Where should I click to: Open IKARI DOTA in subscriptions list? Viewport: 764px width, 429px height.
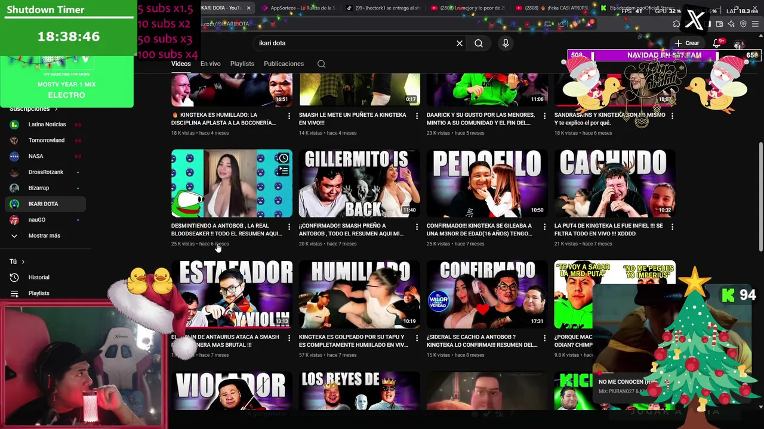(x=45, y=204)
